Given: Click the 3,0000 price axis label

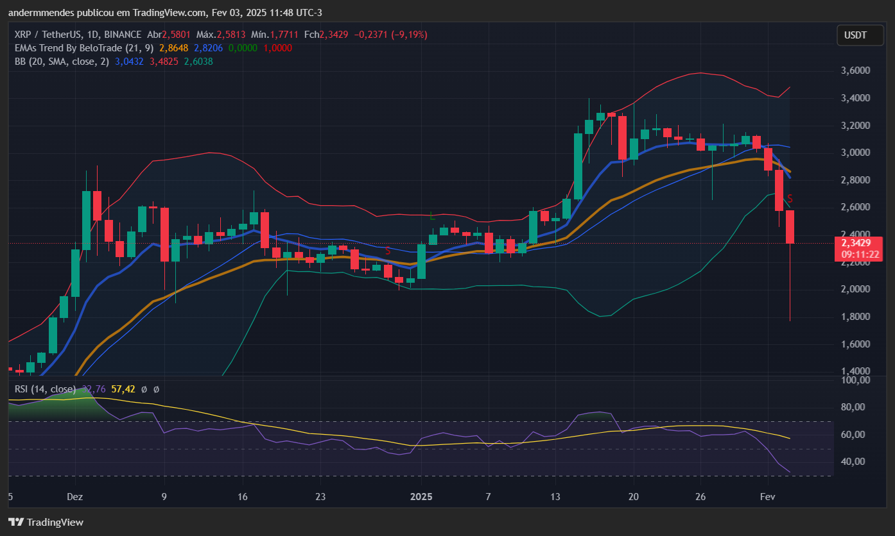Looking at the screenshot, I should [x=856, y=153].
